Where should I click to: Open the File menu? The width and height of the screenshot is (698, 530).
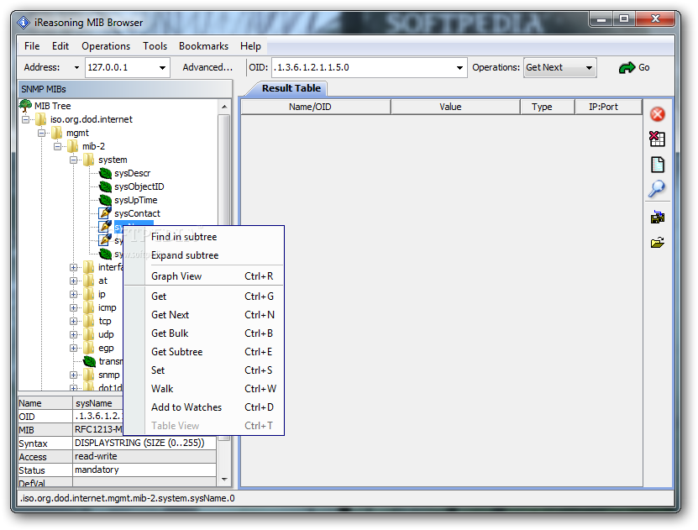(32, 46)
